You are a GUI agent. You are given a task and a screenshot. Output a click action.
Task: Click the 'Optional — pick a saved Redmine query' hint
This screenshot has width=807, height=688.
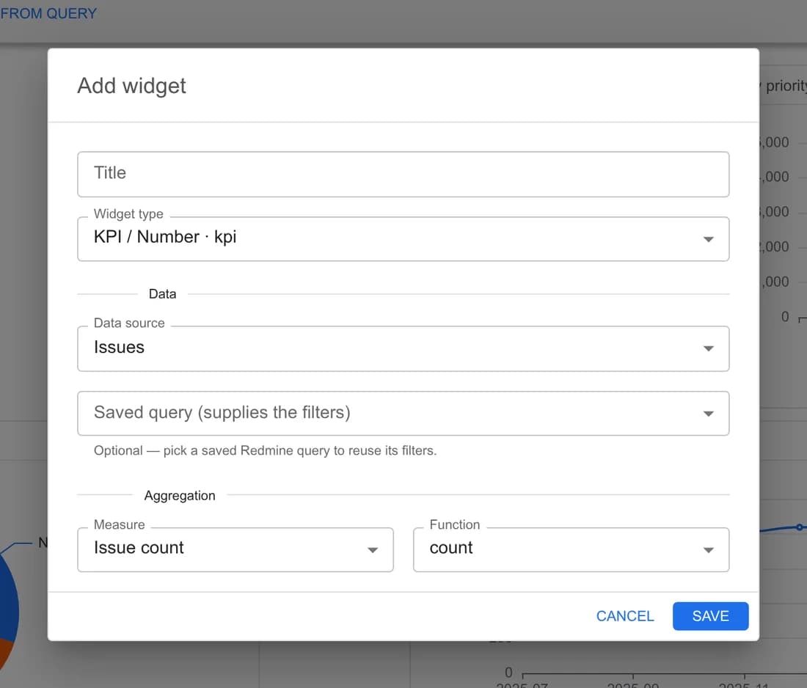click(x=265, y=451)
